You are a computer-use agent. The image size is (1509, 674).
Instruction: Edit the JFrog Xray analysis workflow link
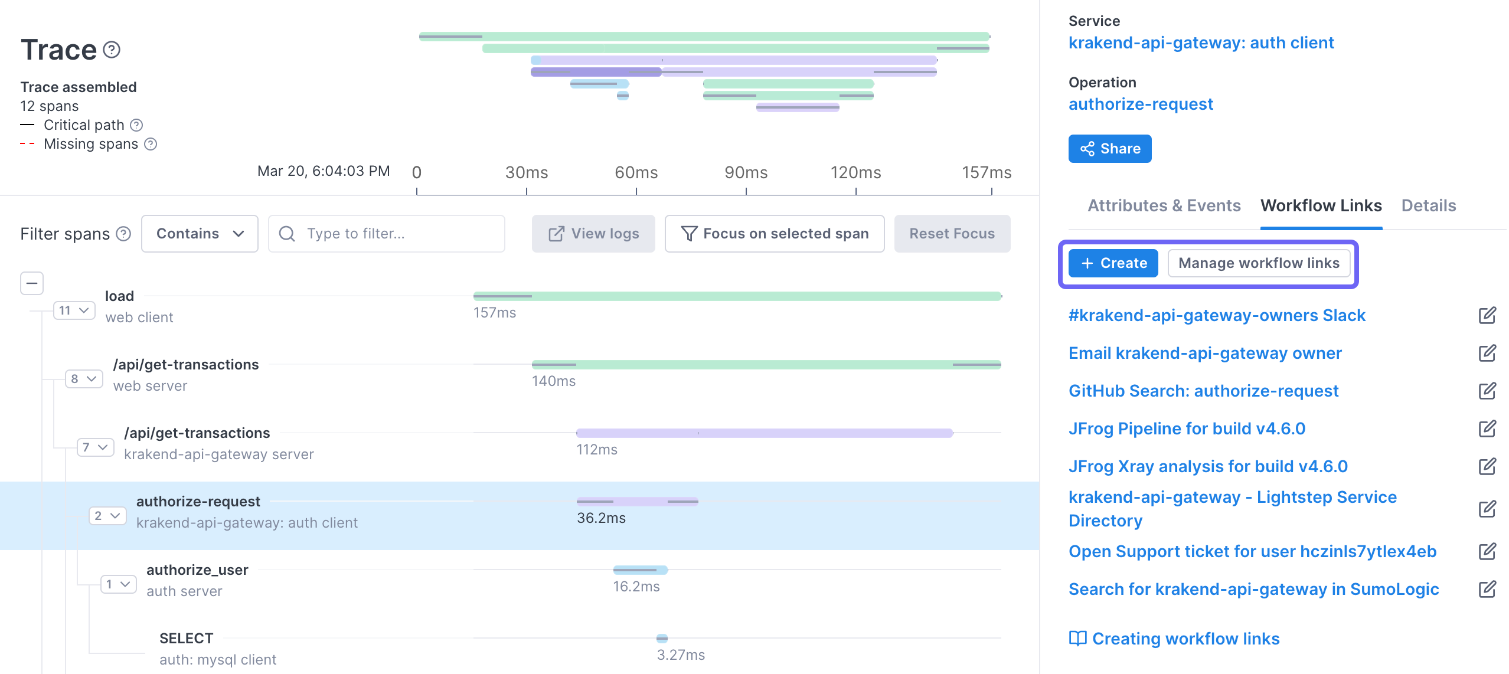[x=1487, y=467]
